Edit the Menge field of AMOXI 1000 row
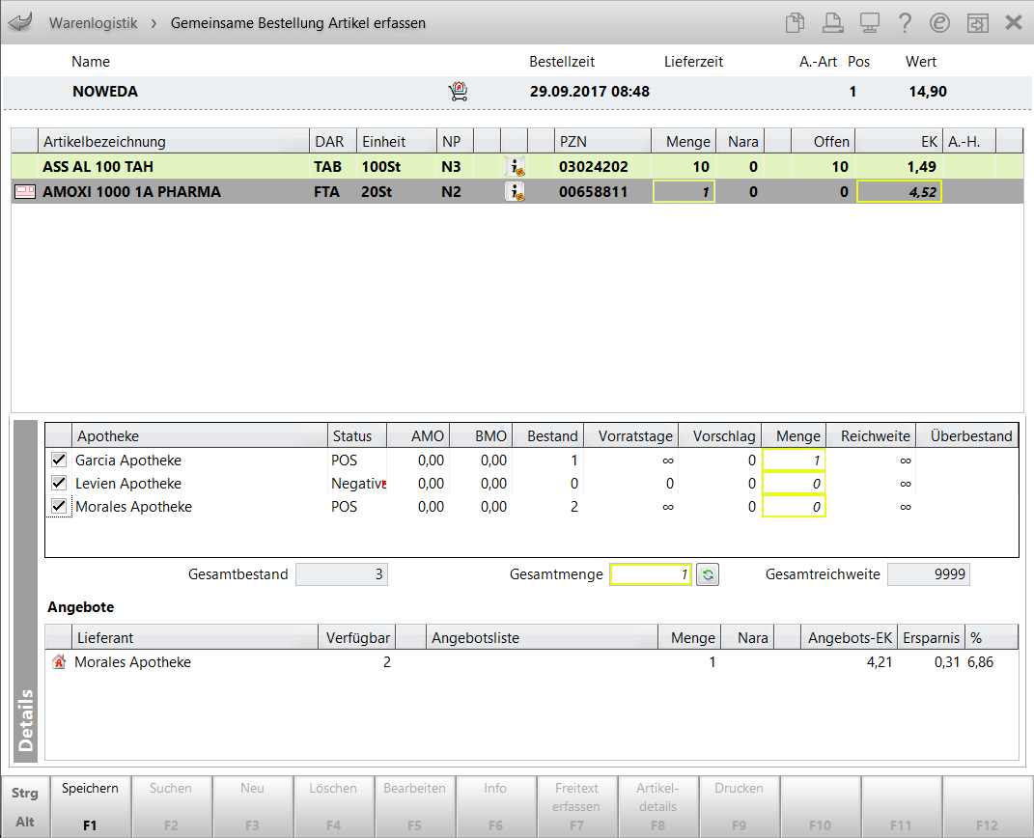Screen dimensions: 1034x838 [684, 192]
